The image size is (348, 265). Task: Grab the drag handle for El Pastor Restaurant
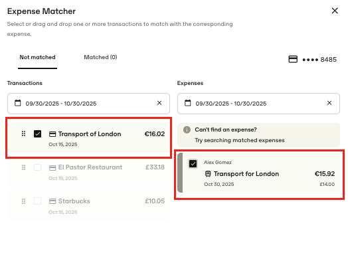pos(23,167)
